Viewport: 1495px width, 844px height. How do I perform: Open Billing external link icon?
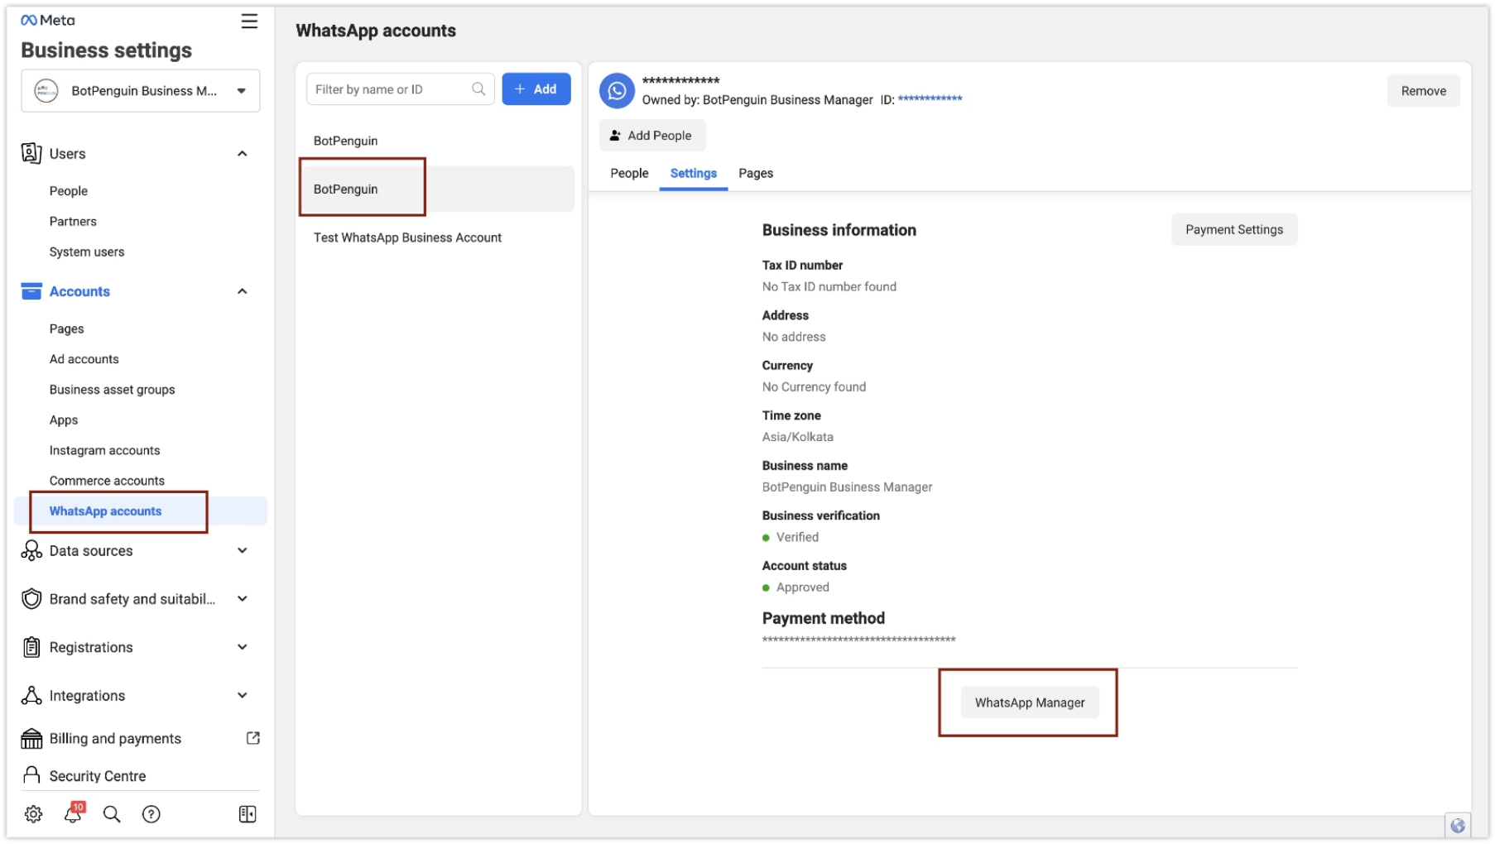[253, 738]
